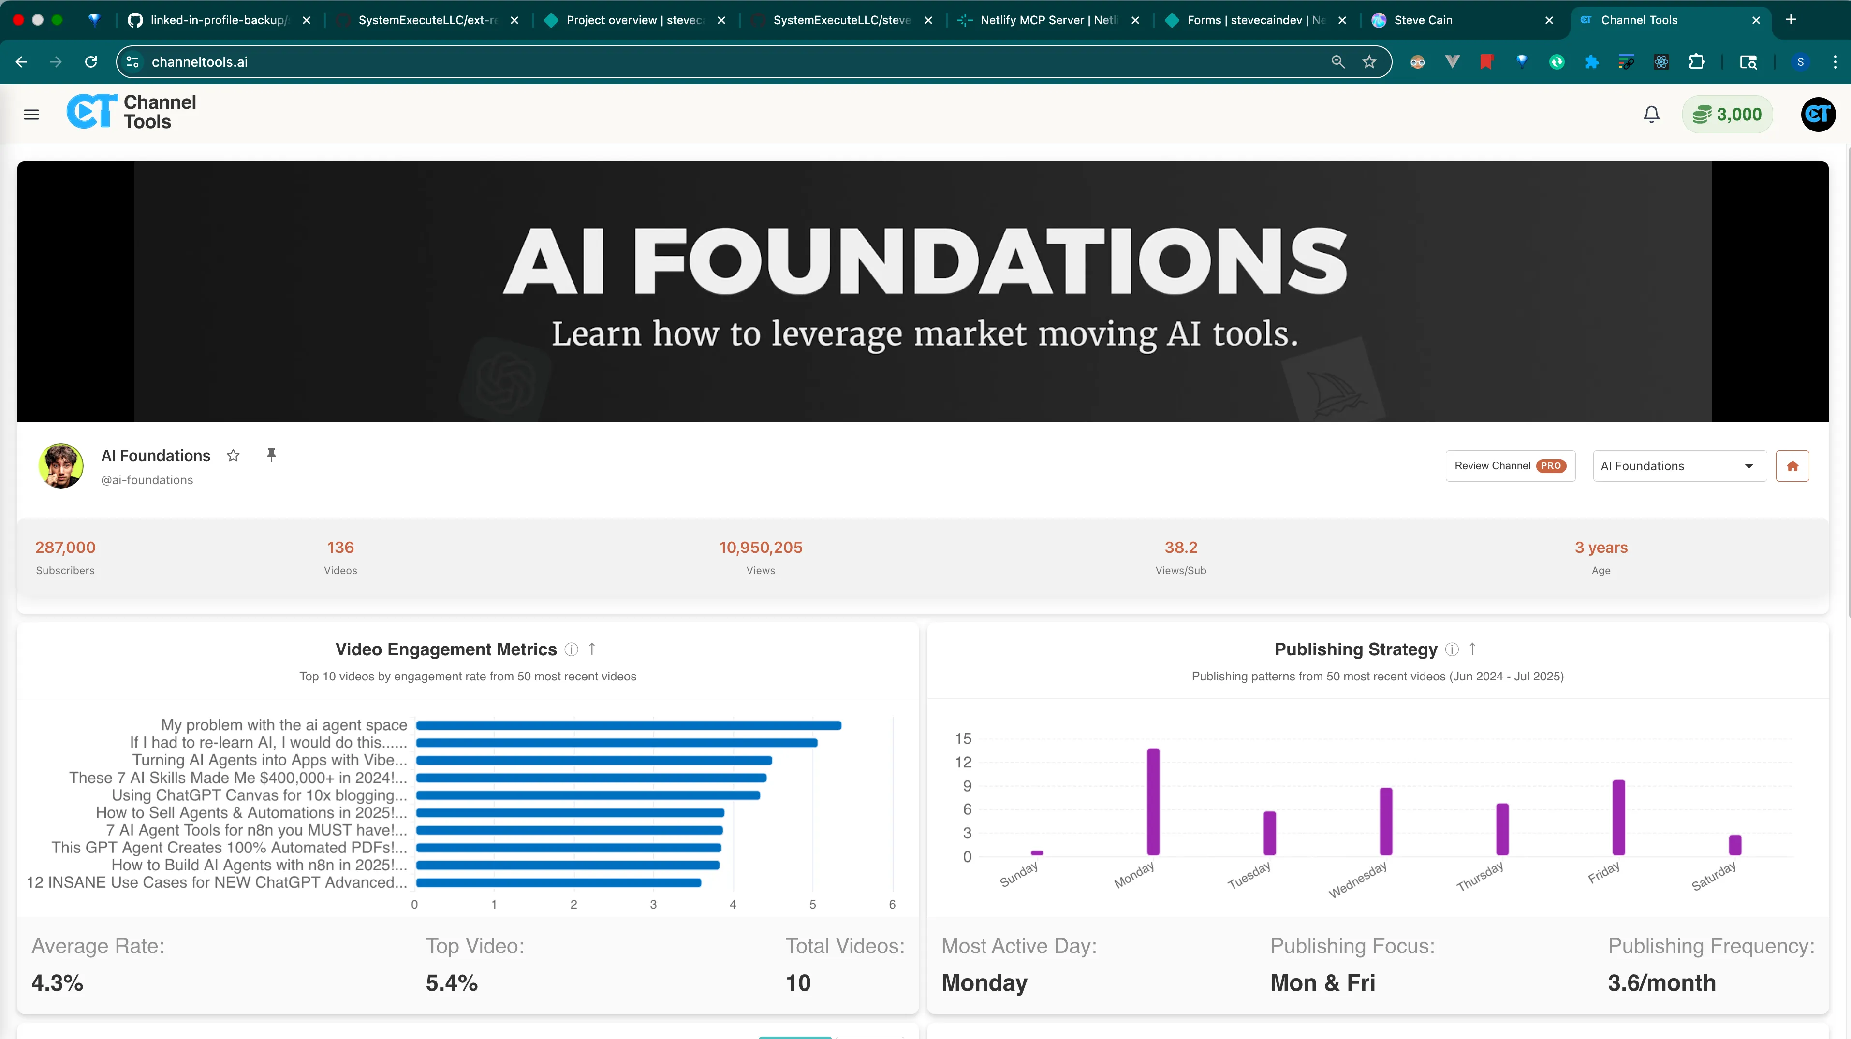Image resolution: width=1851 pixels, height=1039 pixels.
Task: Click 'These 7 AI Skills Made Me $400,000+' label
Action: [x=238, y=778]
